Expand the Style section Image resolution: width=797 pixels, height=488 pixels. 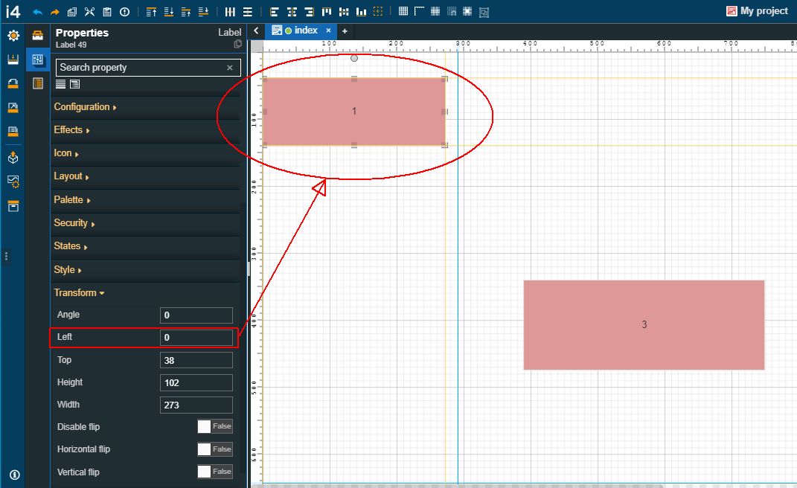(x=68, y=270)
